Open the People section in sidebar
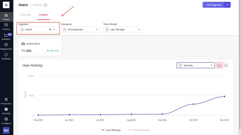 pos(6,17)
